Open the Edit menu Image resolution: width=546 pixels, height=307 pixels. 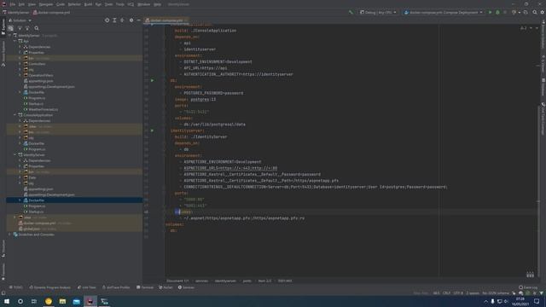tap(21, 4)
